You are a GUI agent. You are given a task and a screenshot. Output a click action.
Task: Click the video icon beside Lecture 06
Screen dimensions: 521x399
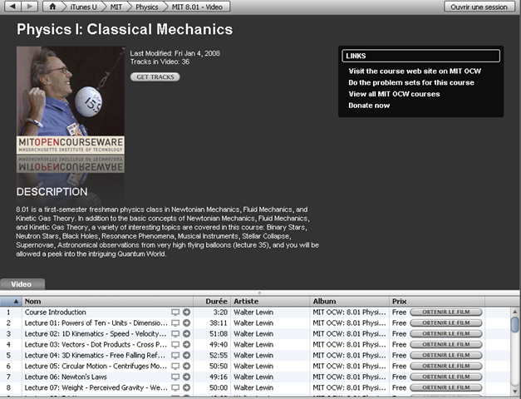[x=175, y=376]
